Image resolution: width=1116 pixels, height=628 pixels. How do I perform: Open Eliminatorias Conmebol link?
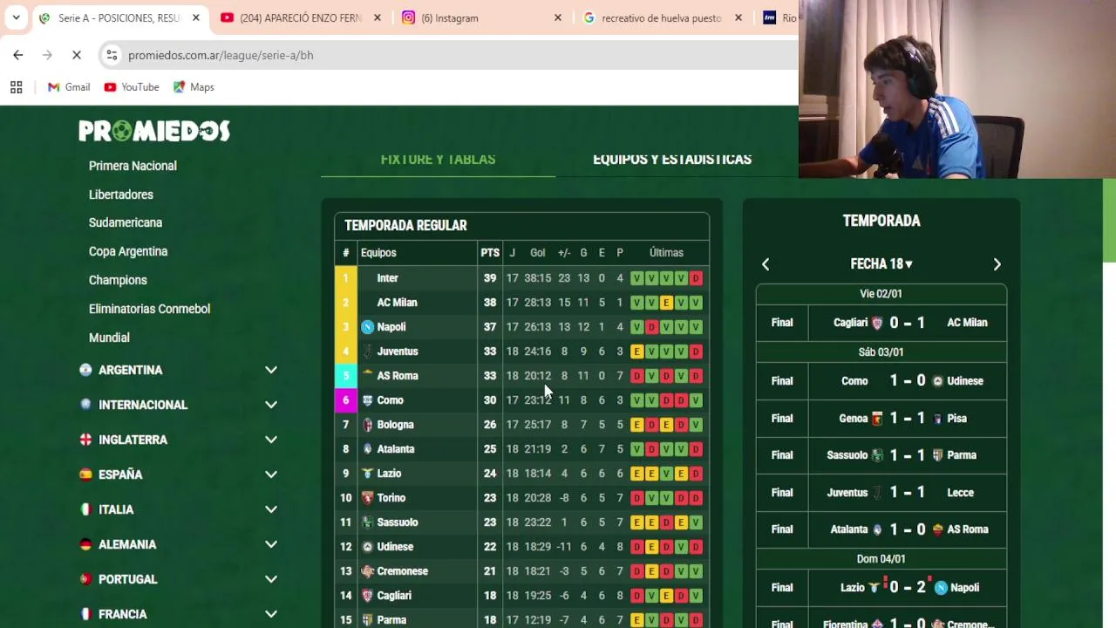click(149, 309)
